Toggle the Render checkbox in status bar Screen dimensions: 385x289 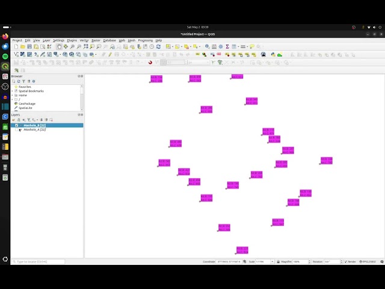pyautogui.click(x=346, y=262)
